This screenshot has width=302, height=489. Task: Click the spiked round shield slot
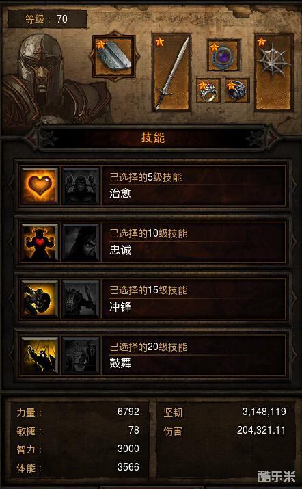point(274,72)
